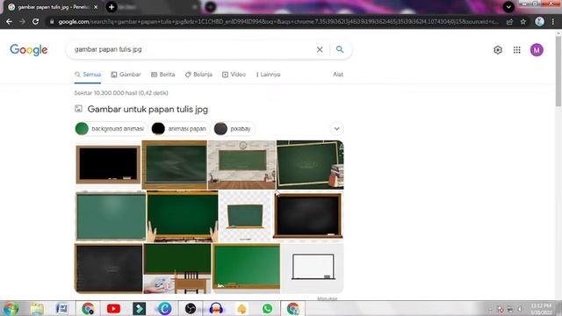The width and height of the screenshot is (562, 316).
Task: Open a new tab with the plus button
Action: pos(112,7)
